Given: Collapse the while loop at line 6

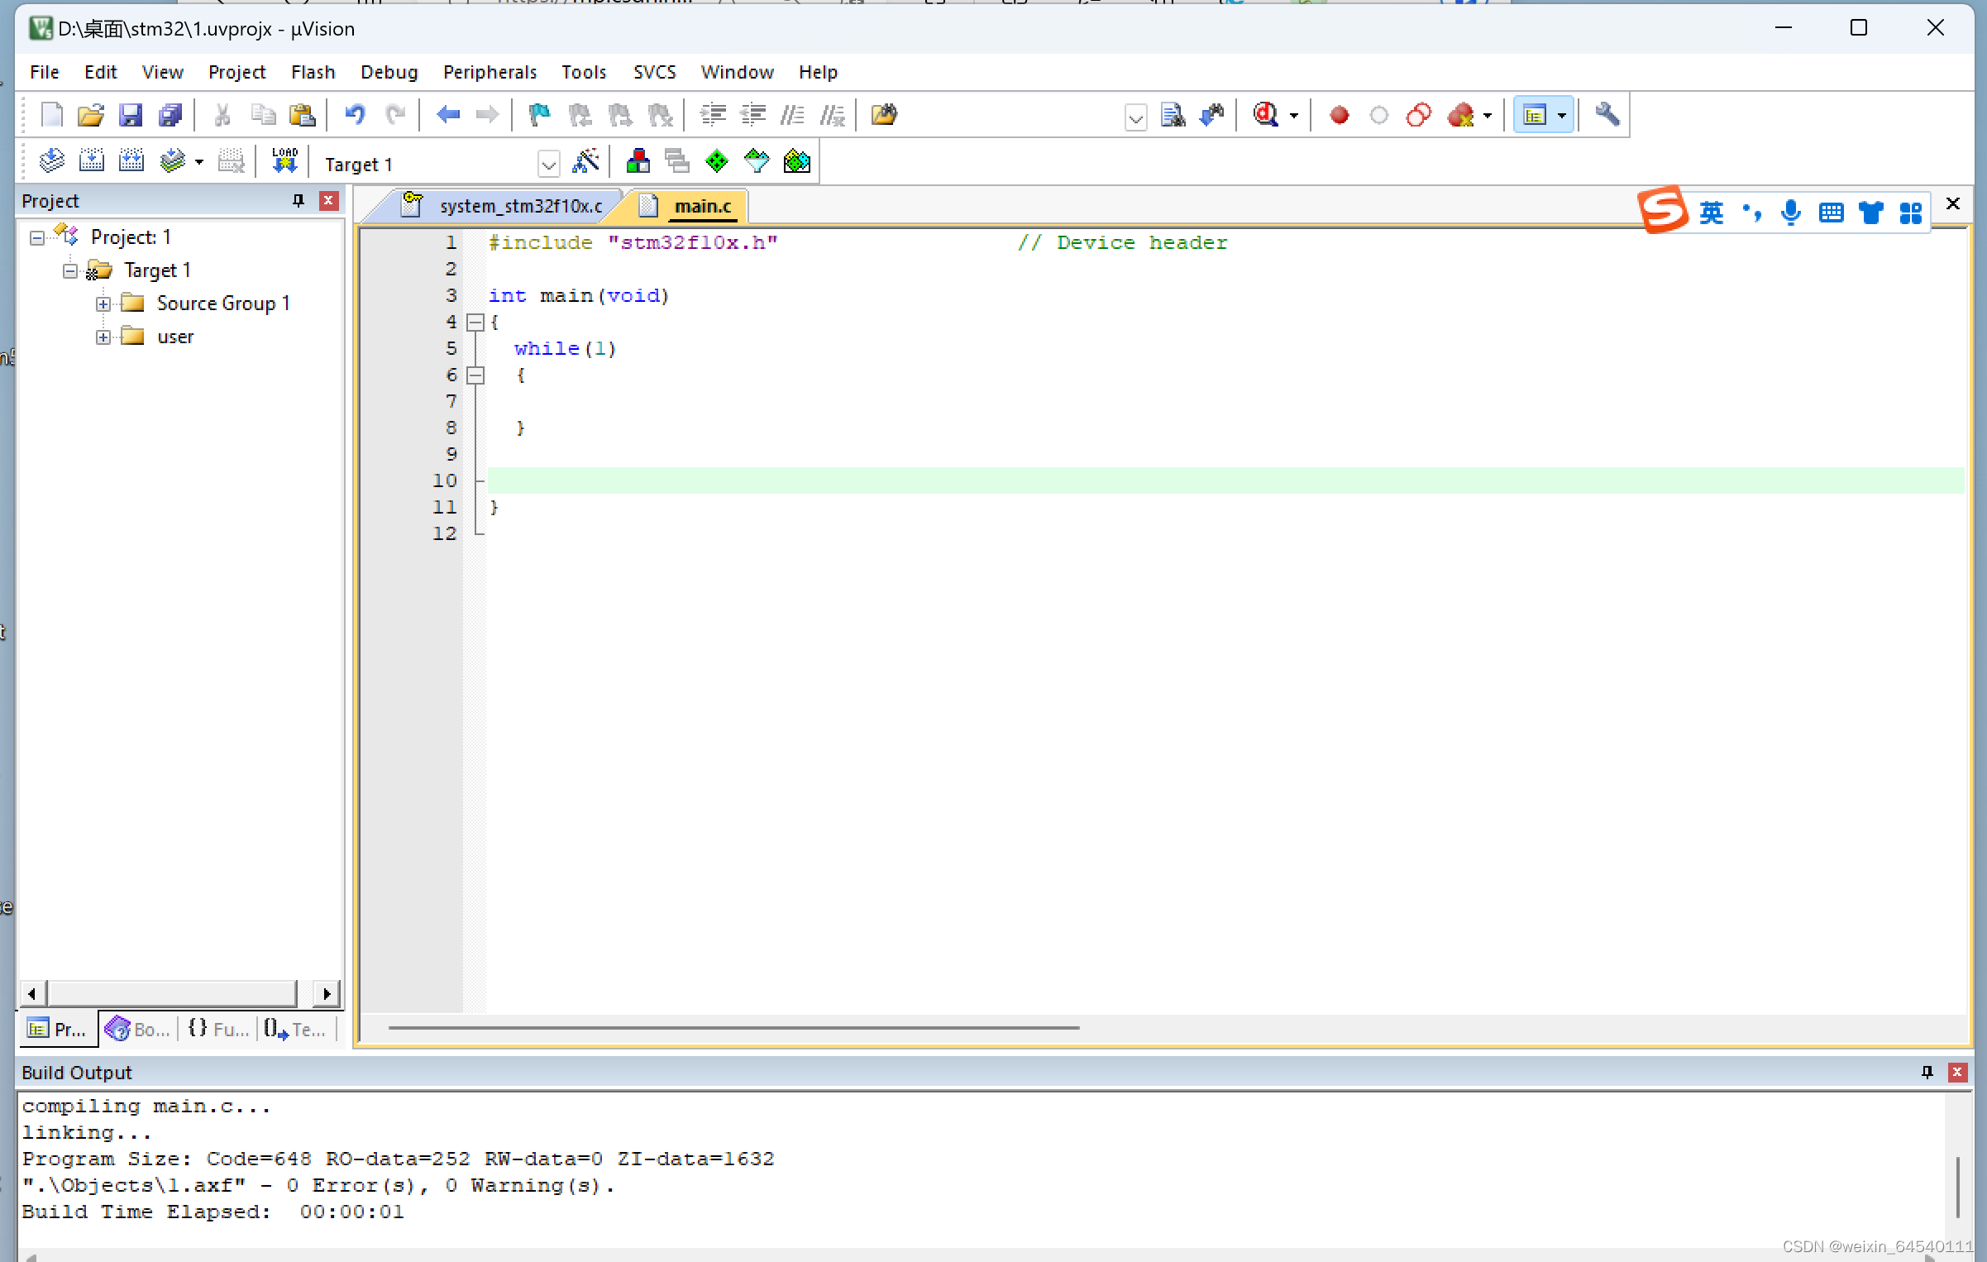Looking at the screenshot, I should point(475,375).
